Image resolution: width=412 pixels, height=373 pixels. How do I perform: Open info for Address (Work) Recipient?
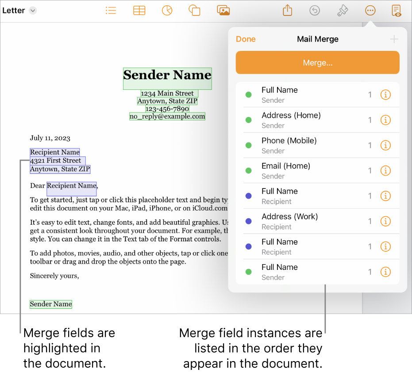click(x=385, y=221)
